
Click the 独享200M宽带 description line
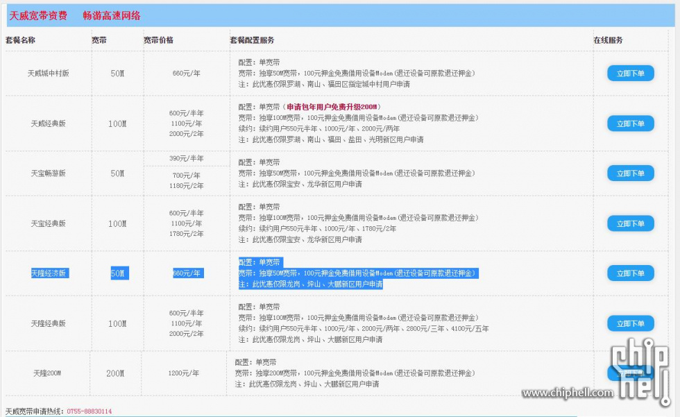(x=355, y=373)
